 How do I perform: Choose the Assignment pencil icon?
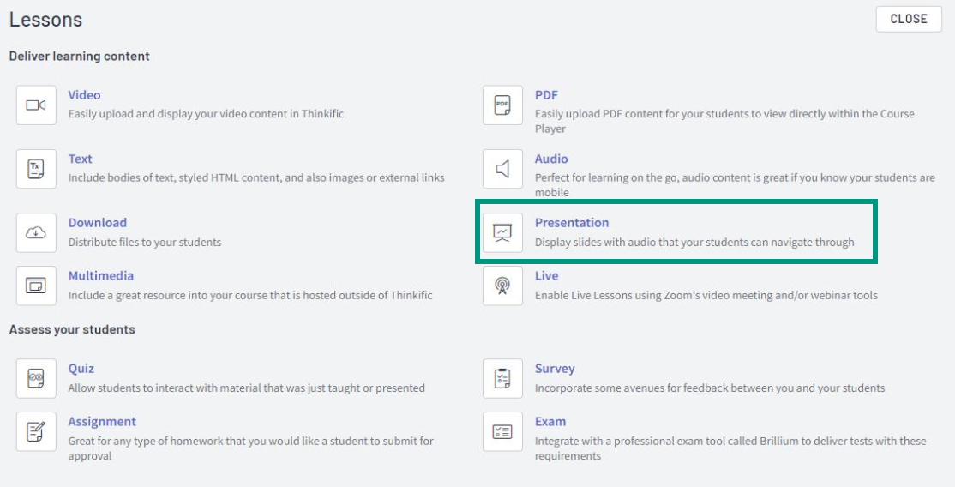click(36, 431)
